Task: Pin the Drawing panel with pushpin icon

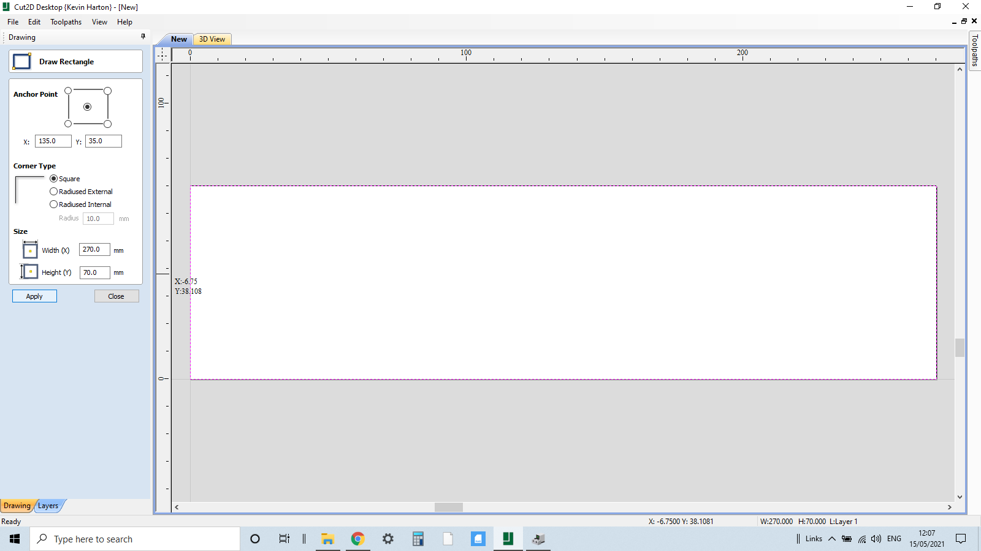Action: click(143, 37)
